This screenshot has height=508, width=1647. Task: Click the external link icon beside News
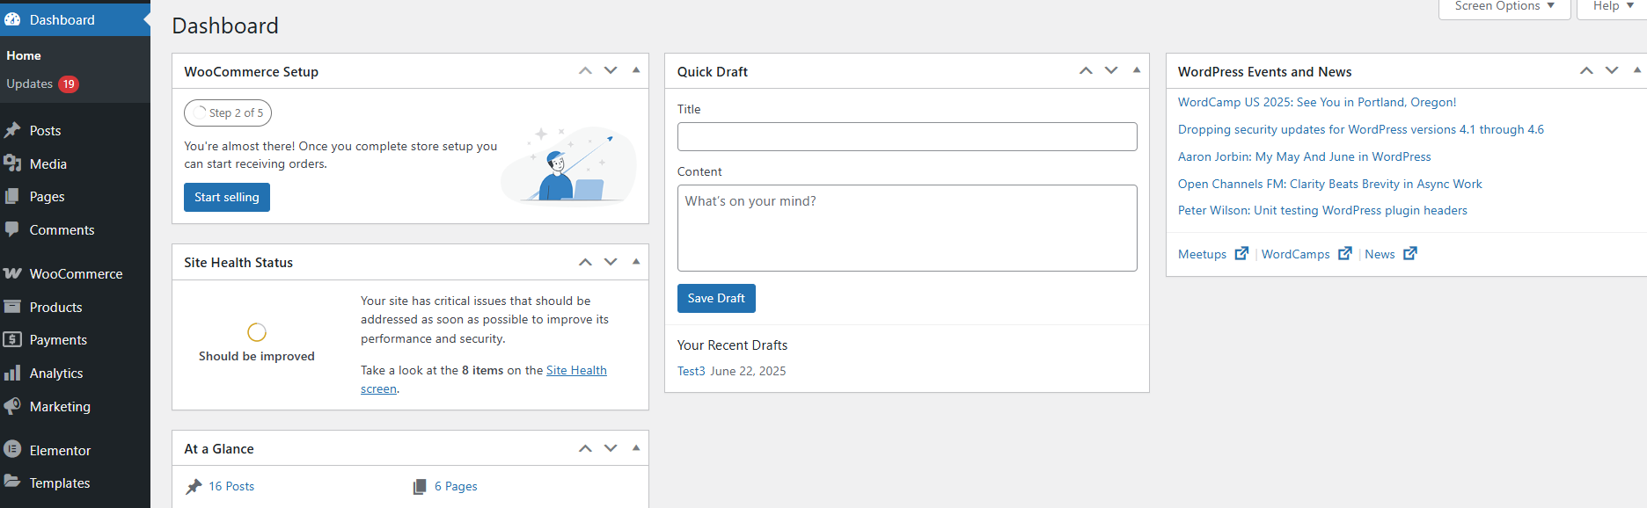pyautogui.click(x=1410, y=253)
